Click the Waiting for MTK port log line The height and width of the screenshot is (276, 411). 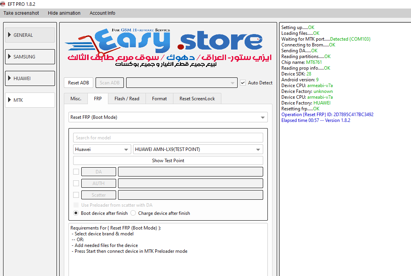point(326,39)
